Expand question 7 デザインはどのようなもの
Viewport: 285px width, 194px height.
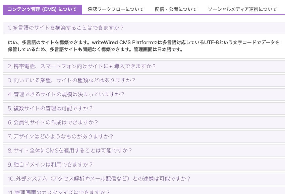(144, 136)
